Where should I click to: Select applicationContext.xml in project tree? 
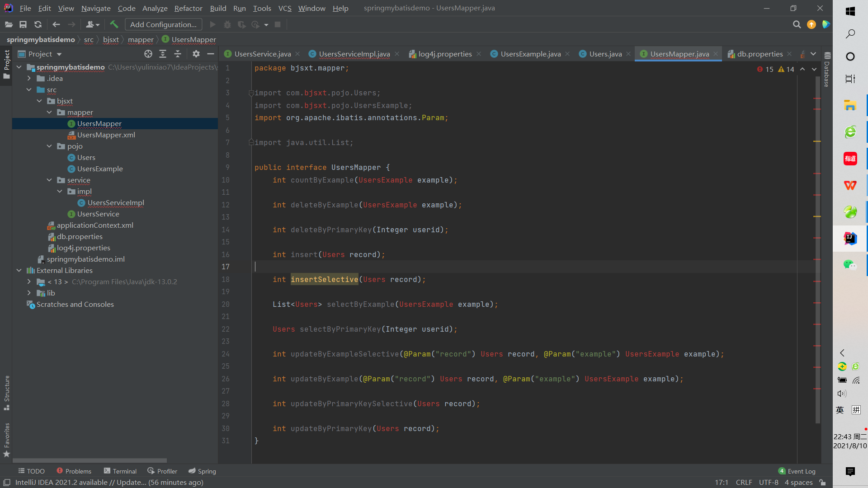(x=95, y=225)
